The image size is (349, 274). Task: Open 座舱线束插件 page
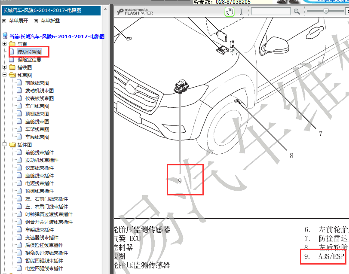(40, 176)
